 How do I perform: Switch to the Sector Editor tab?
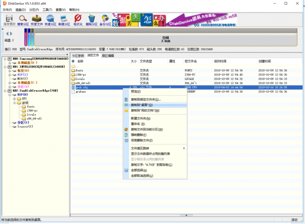click(x=108, y=56)
